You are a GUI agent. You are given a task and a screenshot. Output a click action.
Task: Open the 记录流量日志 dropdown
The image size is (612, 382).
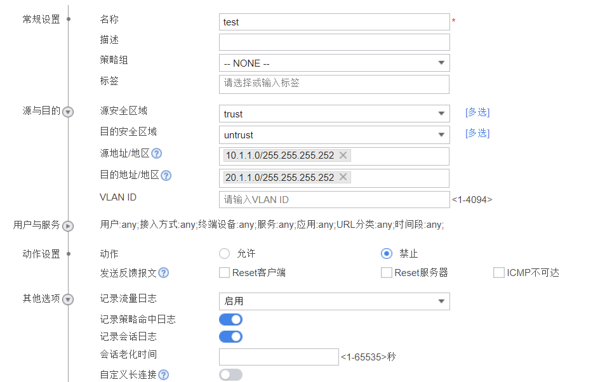coord(335,301)
